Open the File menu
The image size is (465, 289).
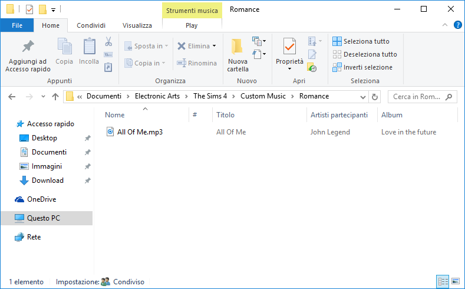(x=17, y=25)
